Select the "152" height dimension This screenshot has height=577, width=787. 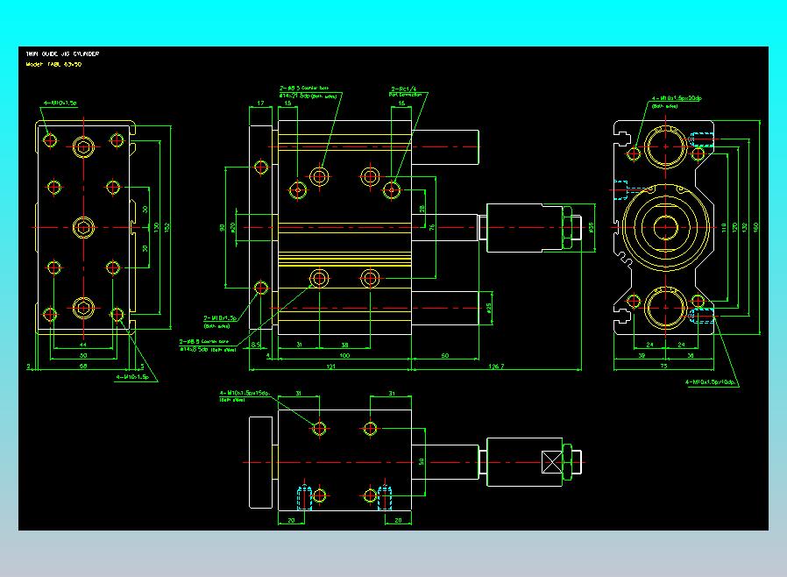pyautogui.click(x=167, y=227)
